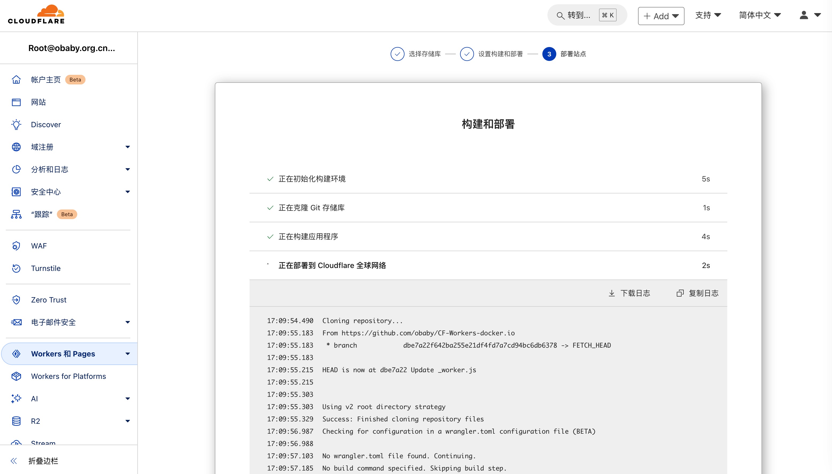The width and height of the screenshot is (832, 474).
Task: Open the 支持 support menu
Action: 708,15
